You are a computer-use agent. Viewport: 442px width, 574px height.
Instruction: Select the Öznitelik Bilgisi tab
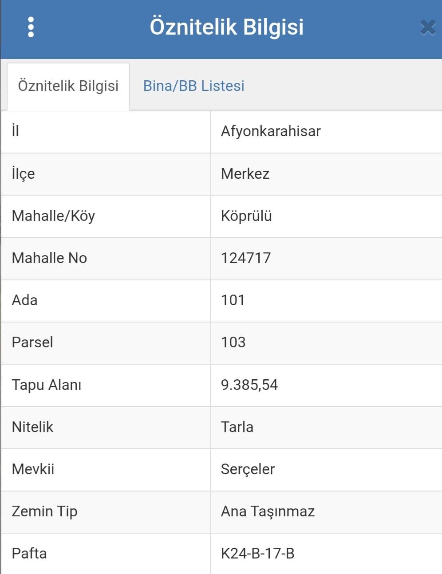[68, 86]
